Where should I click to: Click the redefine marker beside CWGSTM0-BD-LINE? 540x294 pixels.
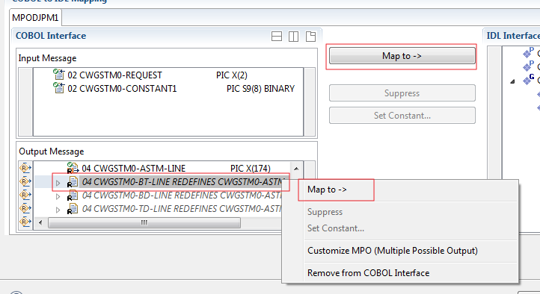pos(25,195)
